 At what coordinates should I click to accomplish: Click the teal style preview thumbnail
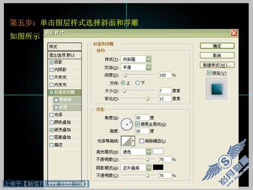click(x=217, y=89)
